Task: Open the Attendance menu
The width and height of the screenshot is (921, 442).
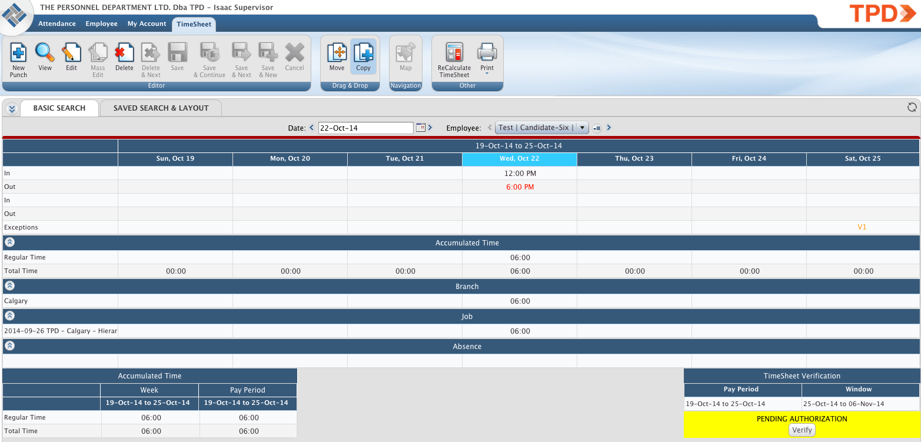Action: (x=56, y=24)
